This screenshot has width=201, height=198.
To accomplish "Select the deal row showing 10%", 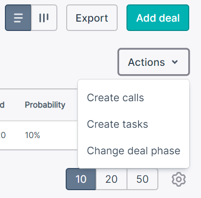I will 39,135.
